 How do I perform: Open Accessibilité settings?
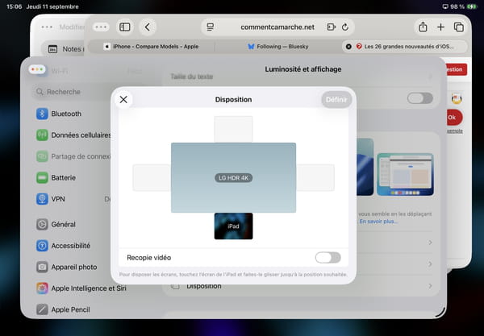(71, 246)
